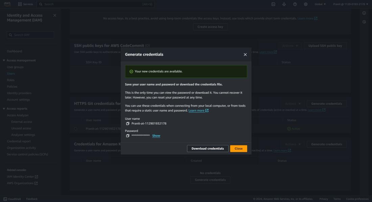Viewport: 372px width, 202px height.
Task: Open AWS Organizations external link
Action: tap(22, 183)
